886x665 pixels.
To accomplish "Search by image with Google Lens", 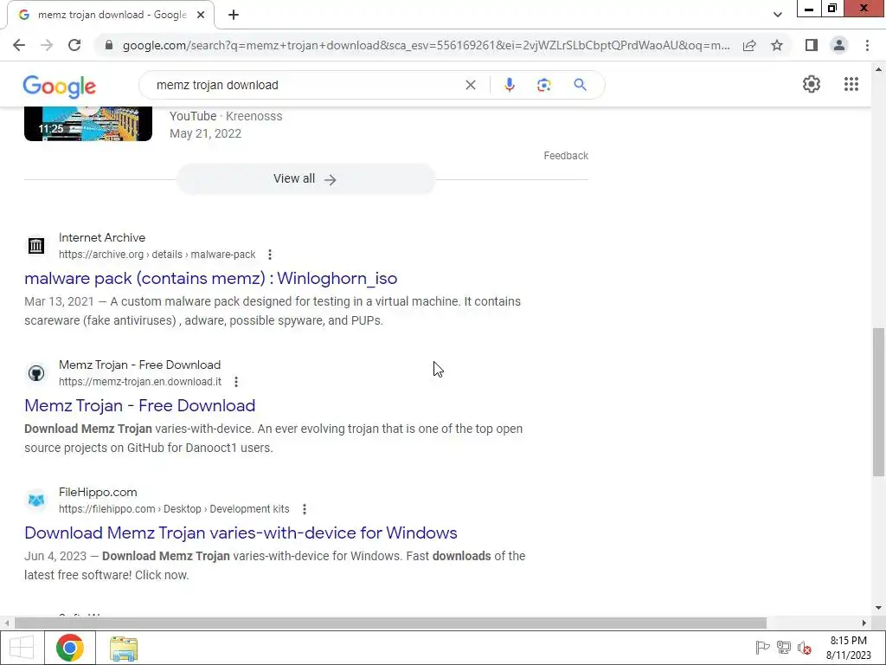I will tap(543, 85).
